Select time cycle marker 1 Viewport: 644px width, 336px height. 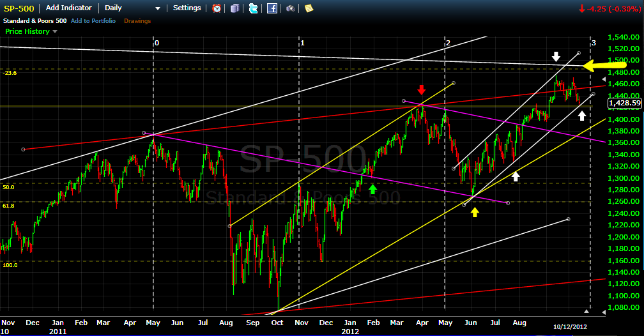click(302, 43)
